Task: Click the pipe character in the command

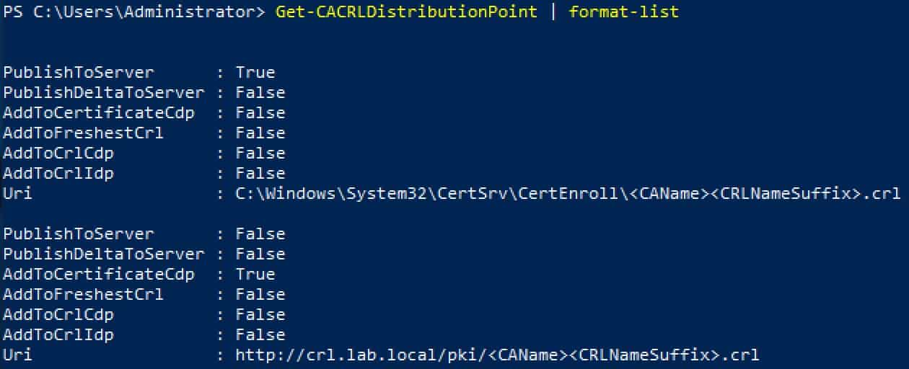Action: point(553,12)
